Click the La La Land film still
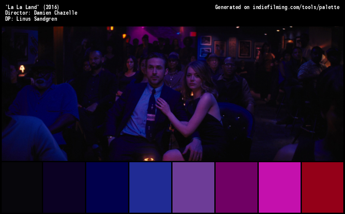 (x=172, y=94)
